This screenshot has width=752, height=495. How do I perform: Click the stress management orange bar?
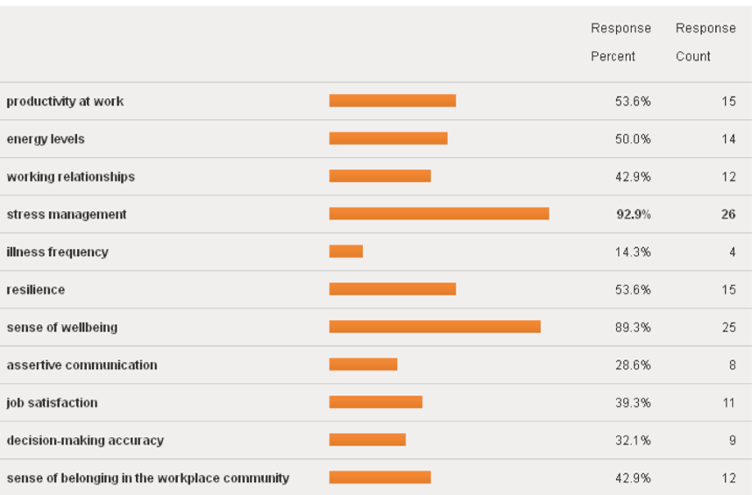(x=439, y=215)
